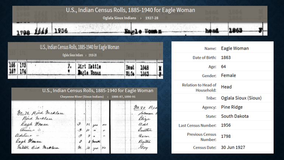The height and width of the screenshot is (160, 284).
Task: Click the 1927-28 year range link
Action: [x=152, y=18]
